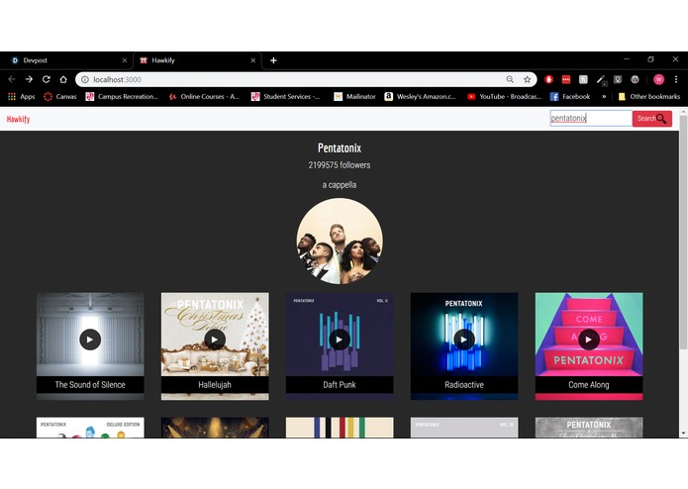Image resolution: width=688 pixels, height=489 pixels.
Task: View site information icon beside localhost
Action: [x=85, y=79]
